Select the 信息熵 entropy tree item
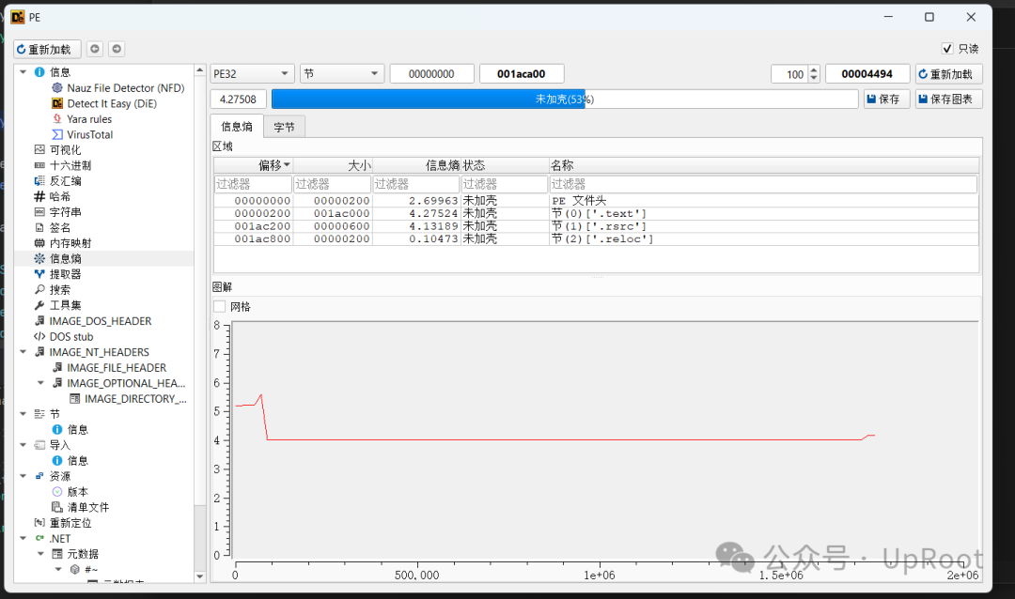This screenshot has height=599, width=1015. tap(65, 259)
